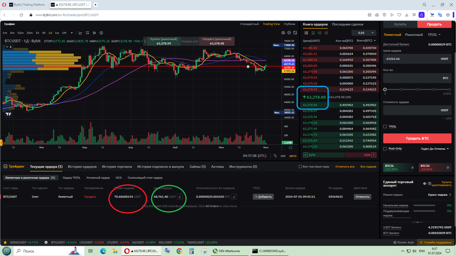This screenshot has width=456, height=256.
Task: Open browser snapshot camera icon
Action: [377, 15]
